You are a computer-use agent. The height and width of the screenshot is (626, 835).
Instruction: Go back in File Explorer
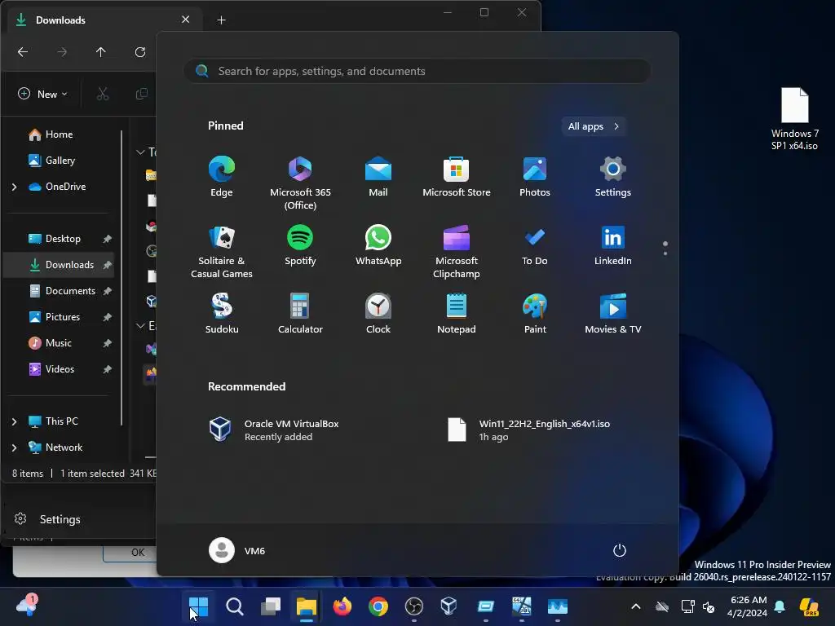click(22, 51)
